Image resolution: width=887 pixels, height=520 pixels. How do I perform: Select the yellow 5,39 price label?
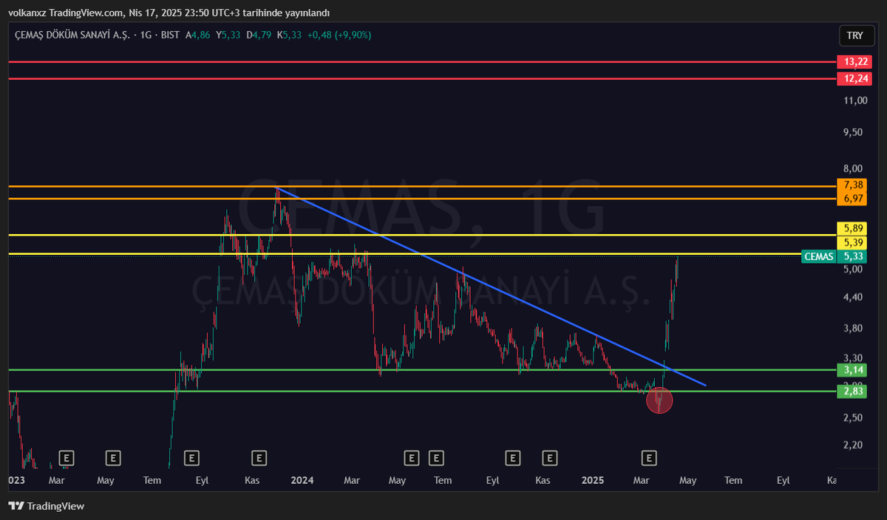click(854, 242)
